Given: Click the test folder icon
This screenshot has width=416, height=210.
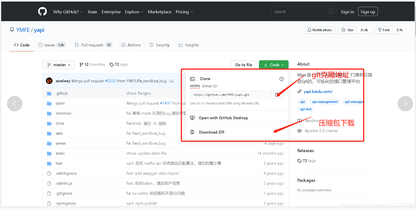Looking at the screenshot, I should coord(49,164).
